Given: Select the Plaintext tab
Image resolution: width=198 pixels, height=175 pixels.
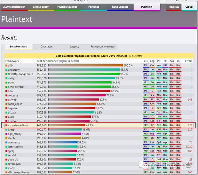Looking at the screenshot, I should pyautogui.click(x=147, y=7).
